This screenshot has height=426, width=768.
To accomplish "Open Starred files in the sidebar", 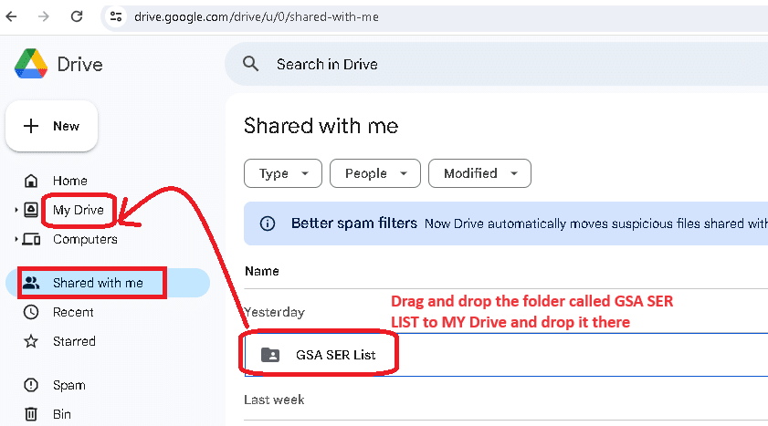I will (73, 341).
